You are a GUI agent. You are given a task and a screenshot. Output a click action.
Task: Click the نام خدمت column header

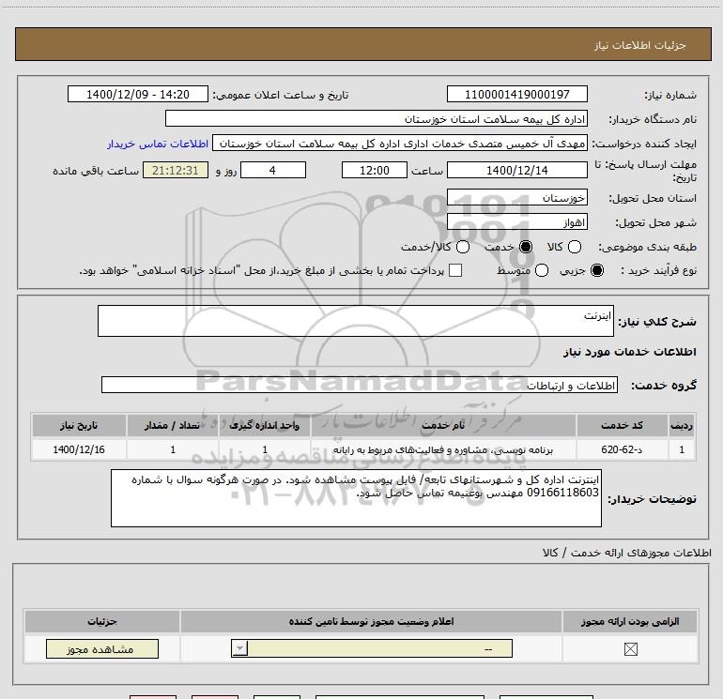[x=442, y=425]
